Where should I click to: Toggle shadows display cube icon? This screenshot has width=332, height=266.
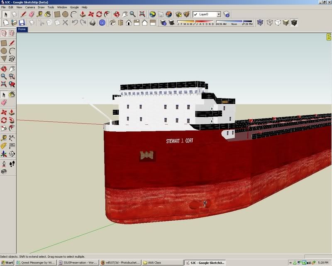(x=171, y=22)
